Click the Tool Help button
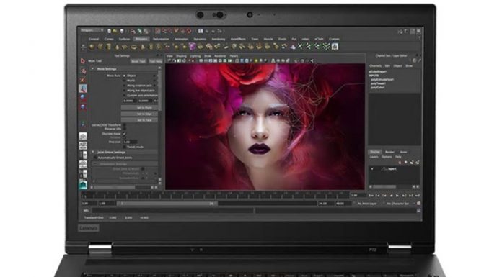 155,61
